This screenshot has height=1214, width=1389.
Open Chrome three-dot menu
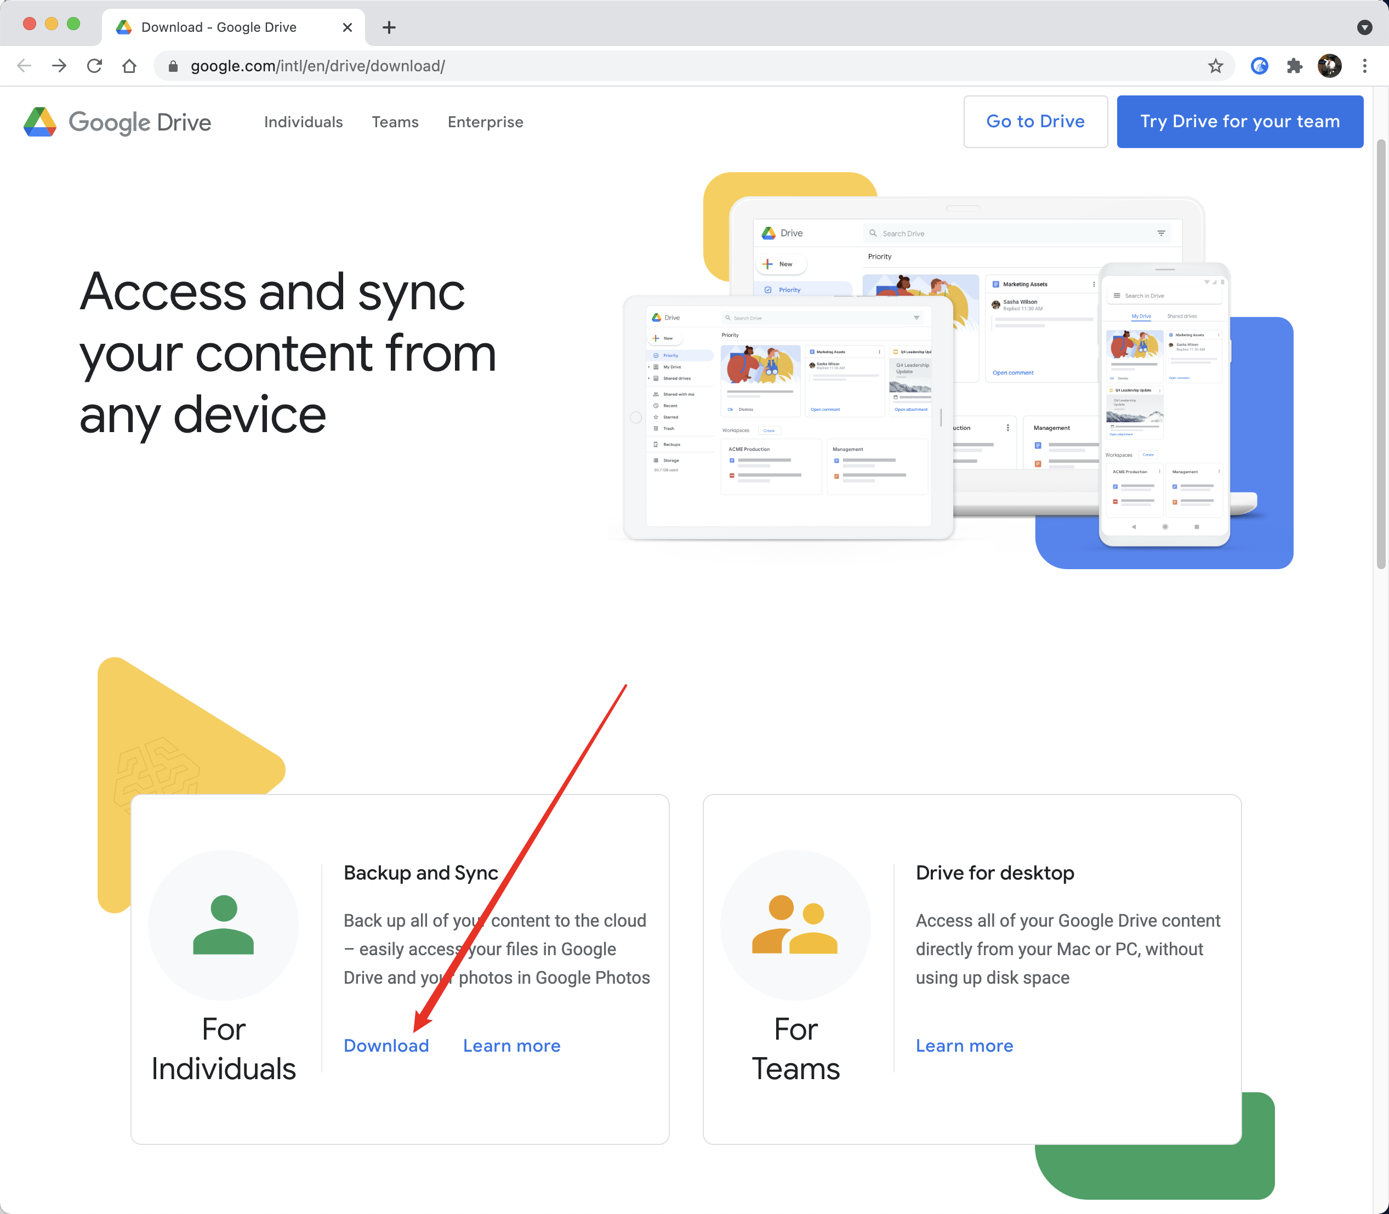[x=1364, y=66]
